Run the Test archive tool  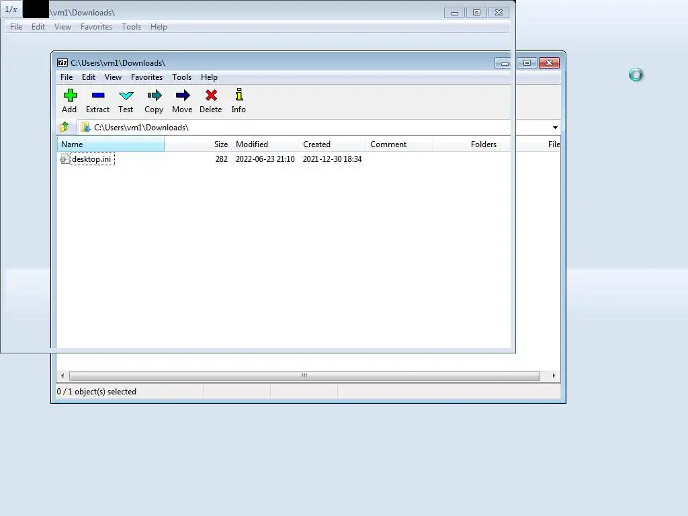pyautogui.click(x=126, y=95)
